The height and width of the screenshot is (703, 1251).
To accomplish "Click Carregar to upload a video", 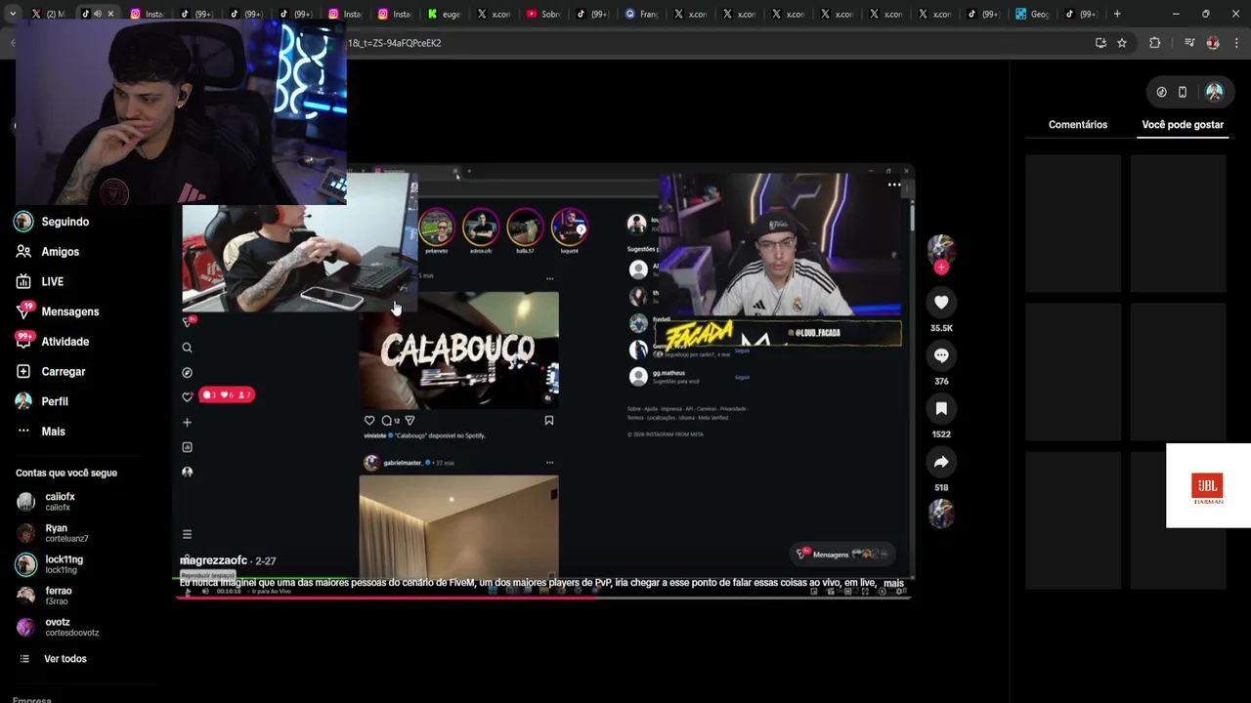I will (x=50, y=372).
